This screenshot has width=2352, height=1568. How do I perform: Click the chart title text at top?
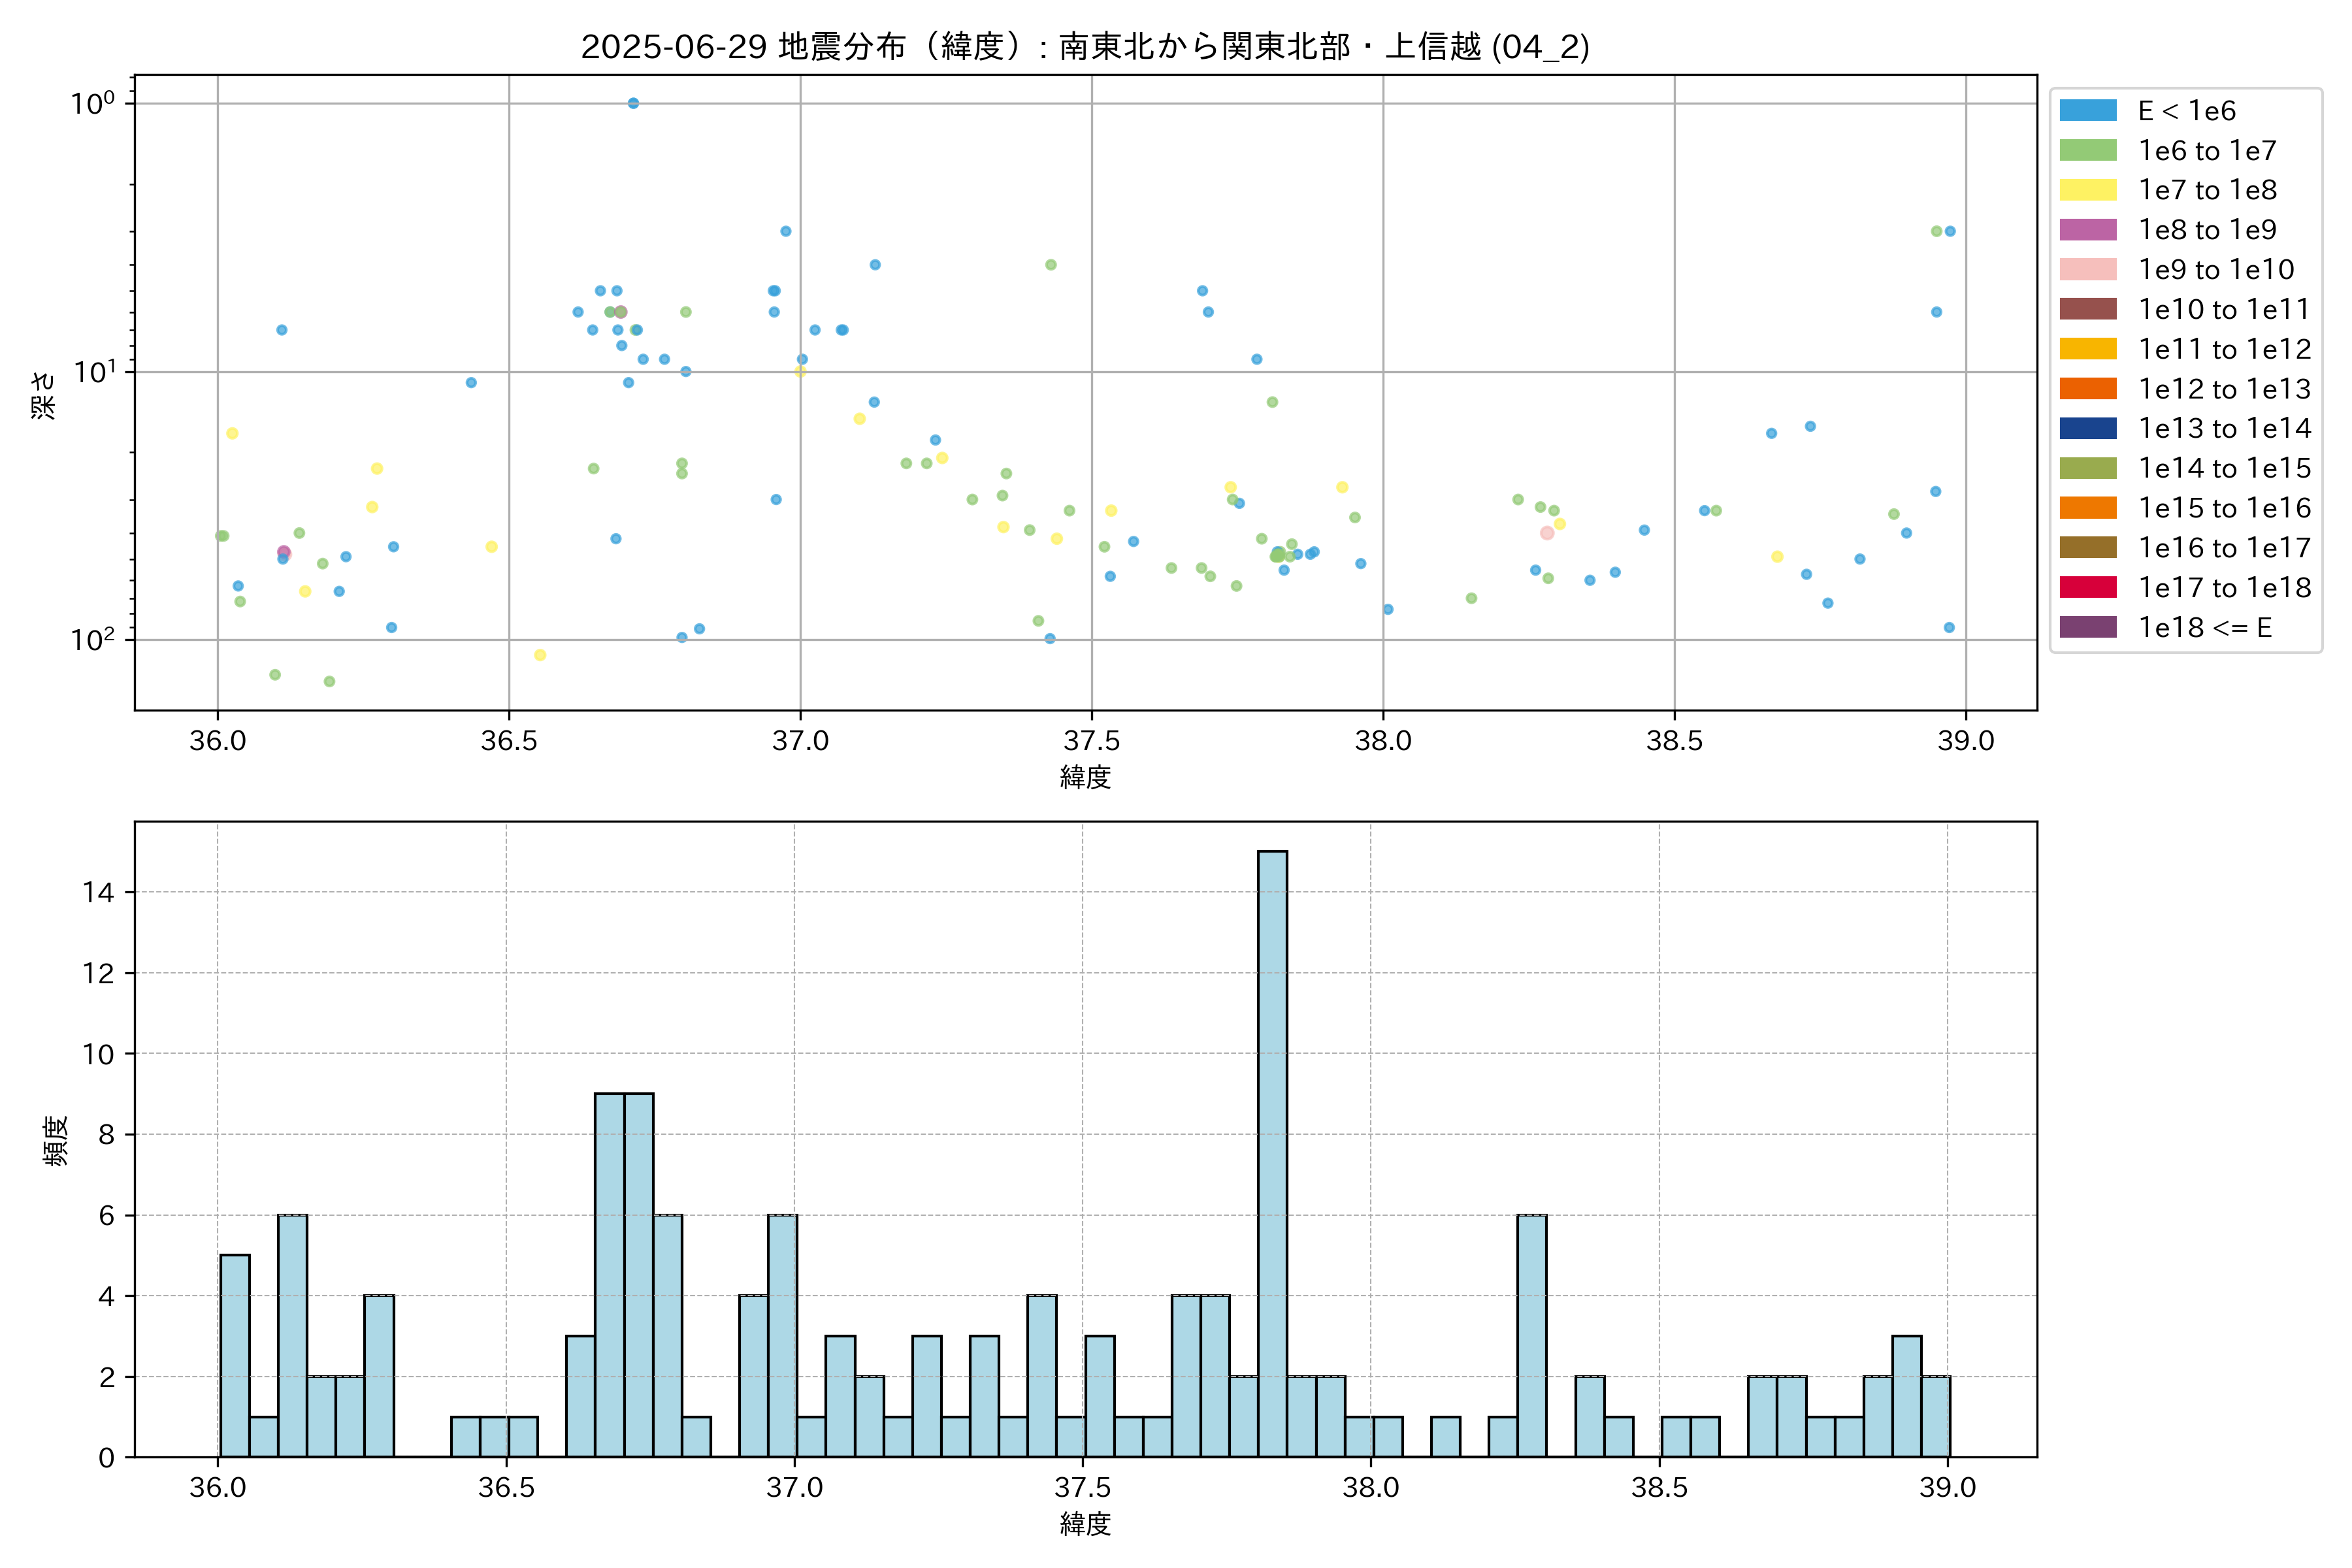1085,46
